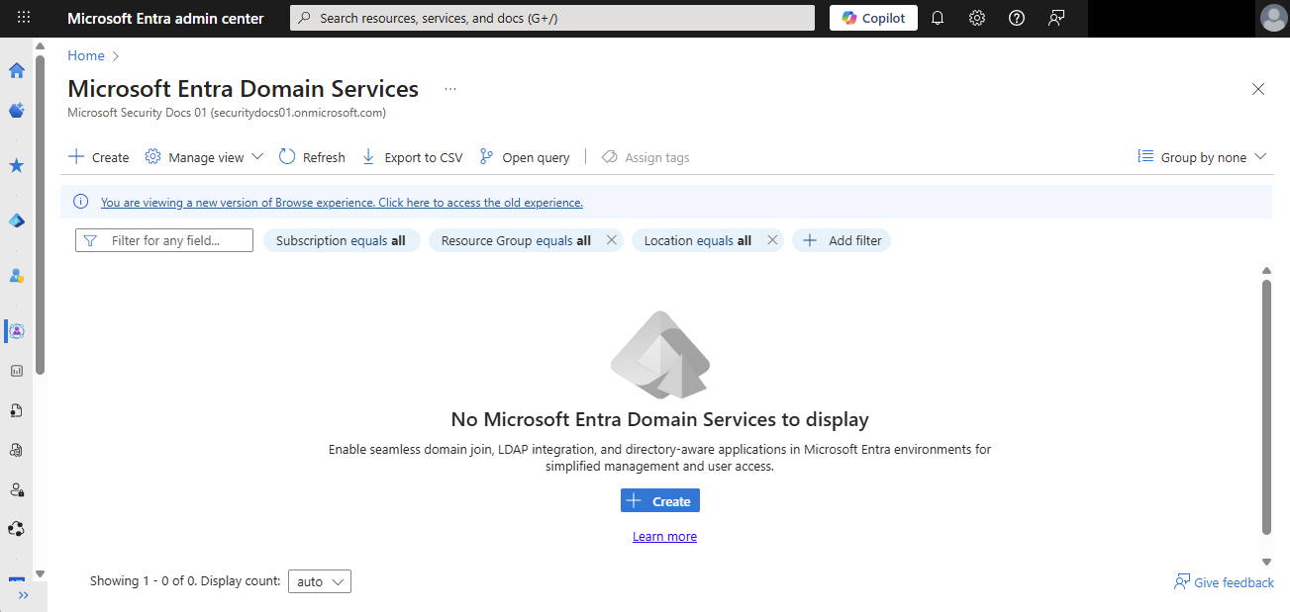Click the Learn more link
The height and width of the screenshot is (612, 1290).
click(664, 536)
